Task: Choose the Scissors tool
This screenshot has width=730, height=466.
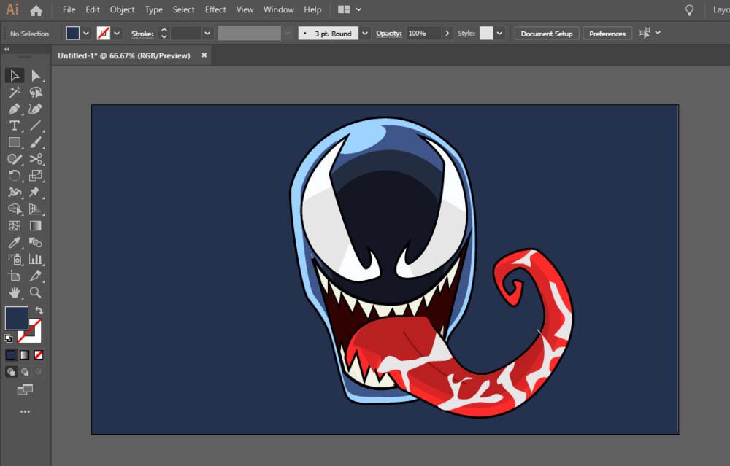Action: click(x=36, y=159)
